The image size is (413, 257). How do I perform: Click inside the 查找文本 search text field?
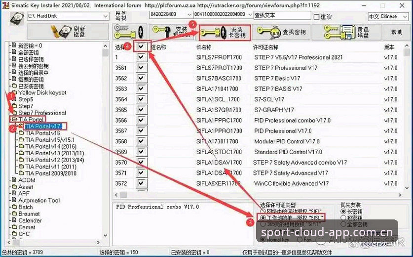tap(282, 15)
